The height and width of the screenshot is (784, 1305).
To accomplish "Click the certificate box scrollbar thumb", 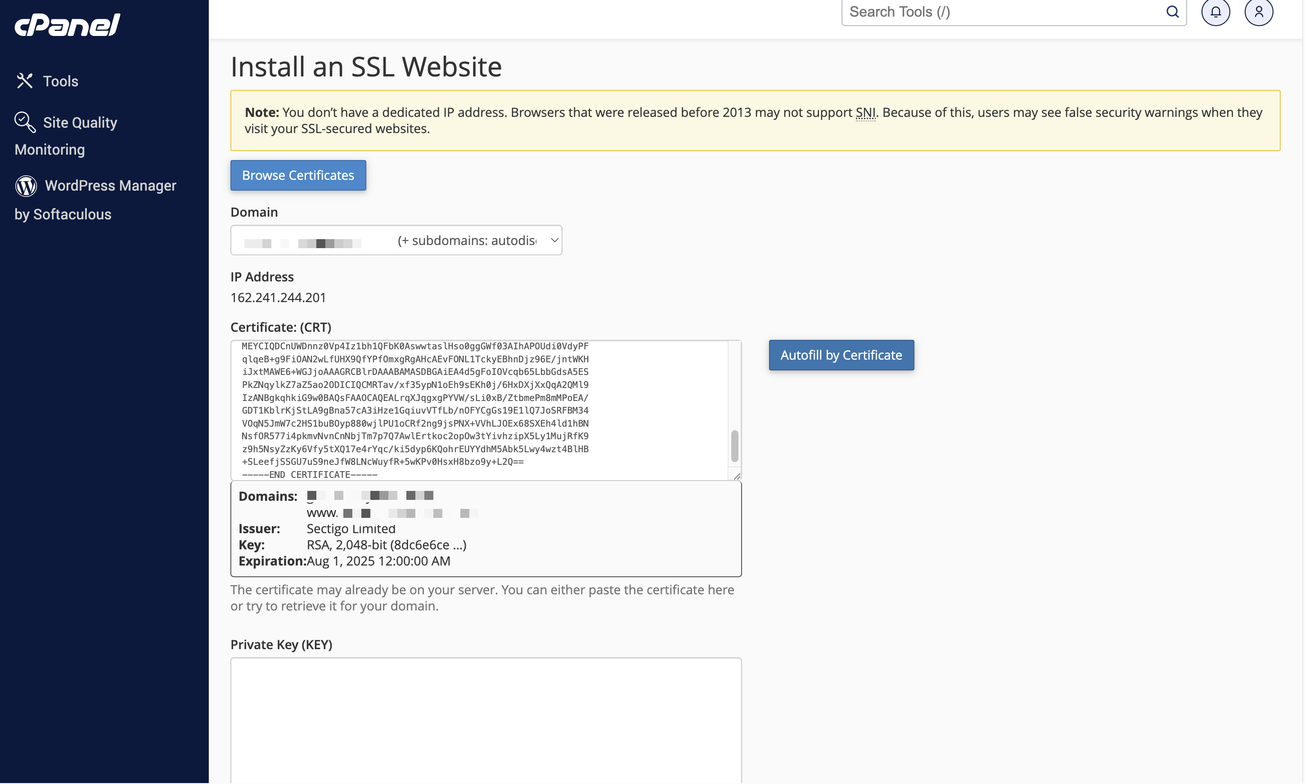I will [x=734, y=446].
